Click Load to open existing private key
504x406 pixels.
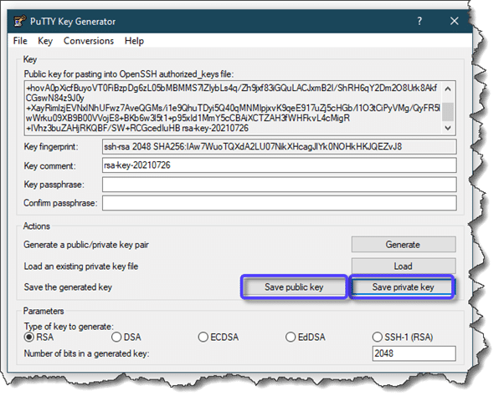click(x=403, y=266)
